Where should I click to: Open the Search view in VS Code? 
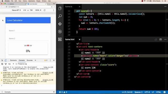pos(60,16)
